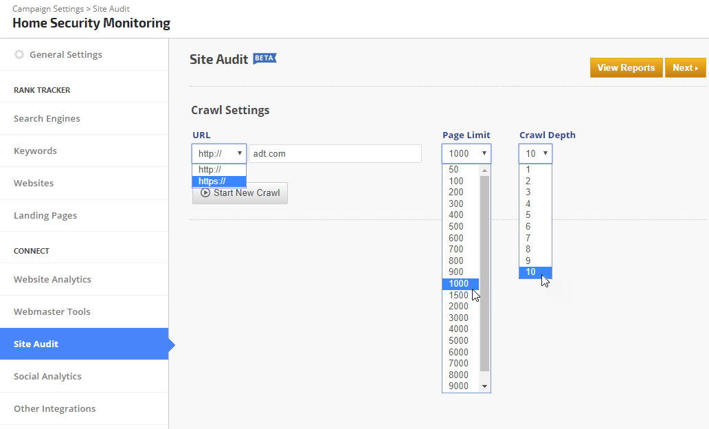Viewport: 709px width, 429px height.
Task: Switch to Social Analytics section
Action: [x=47, y=376]
